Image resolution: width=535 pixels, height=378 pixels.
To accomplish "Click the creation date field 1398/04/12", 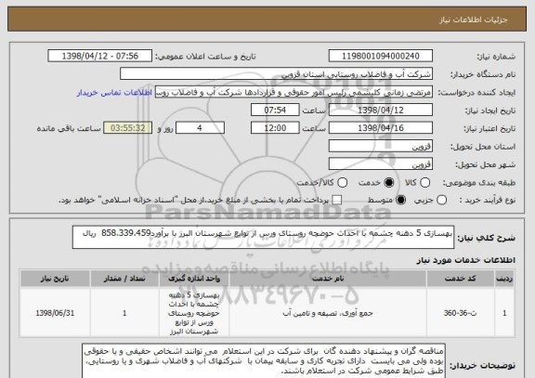I will click(x=381, y=110).
